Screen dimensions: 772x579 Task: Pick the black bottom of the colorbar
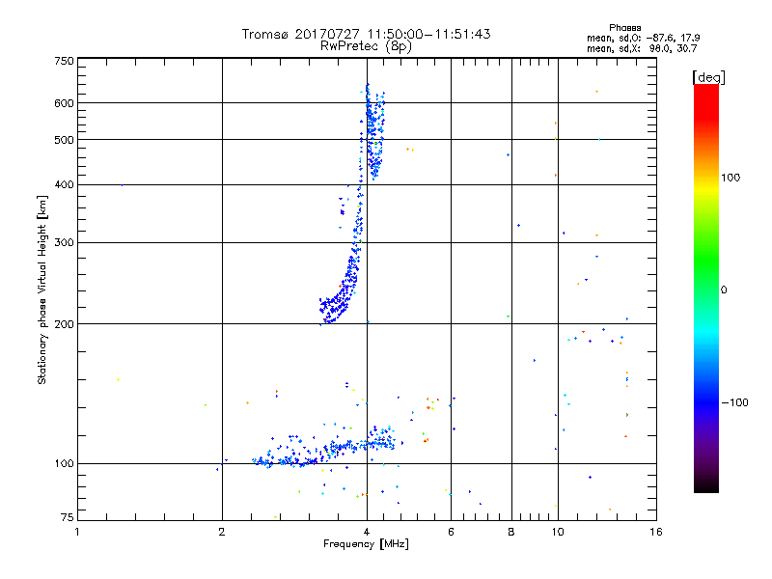(x=706, y=485)
